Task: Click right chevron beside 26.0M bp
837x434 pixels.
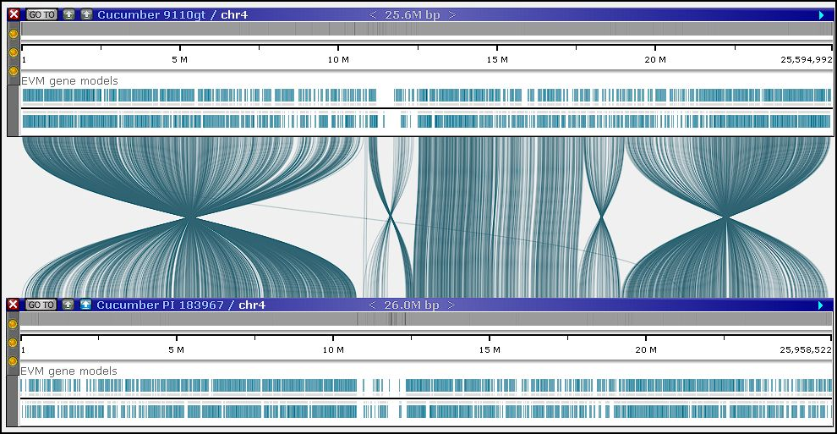Action: point(452,305)
